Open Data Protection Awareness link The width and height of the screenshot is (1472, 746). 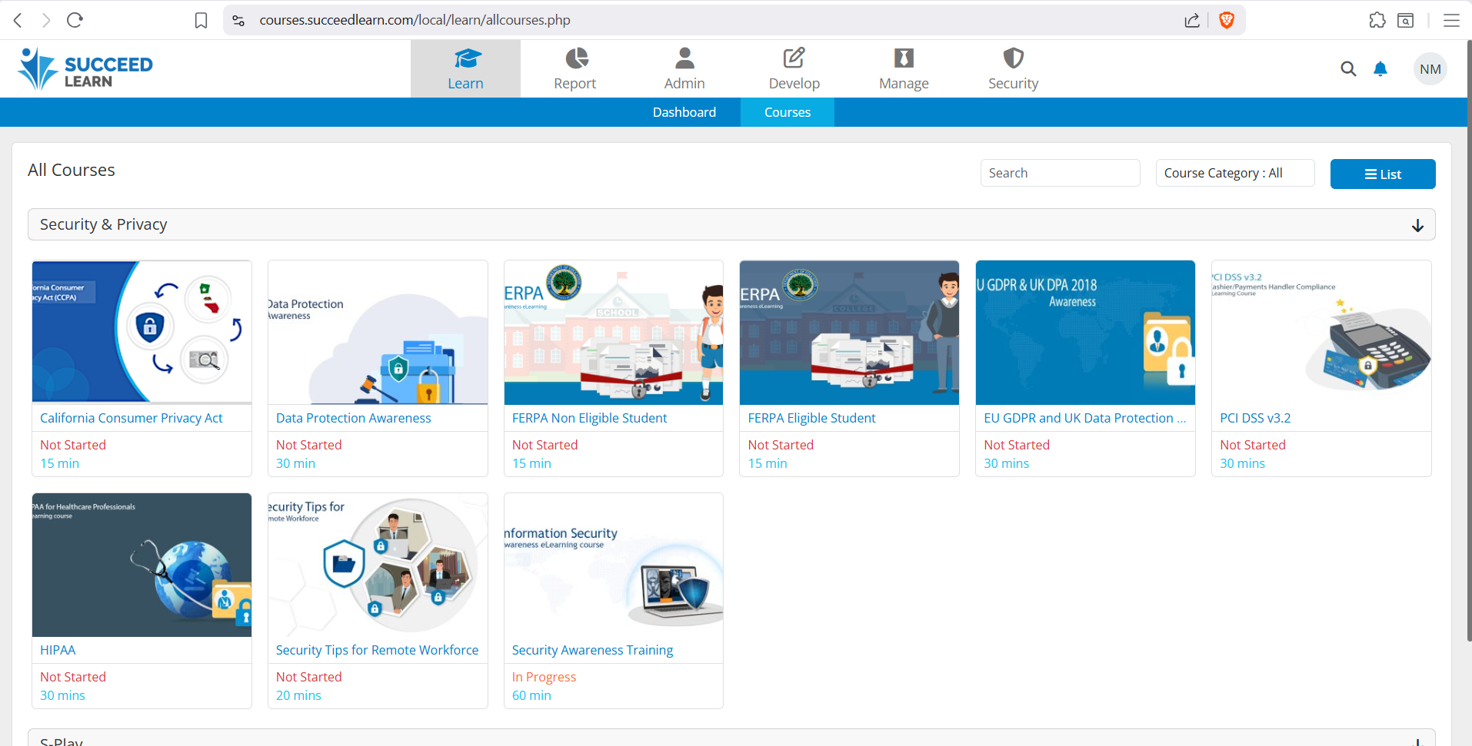tap(354, 418)
